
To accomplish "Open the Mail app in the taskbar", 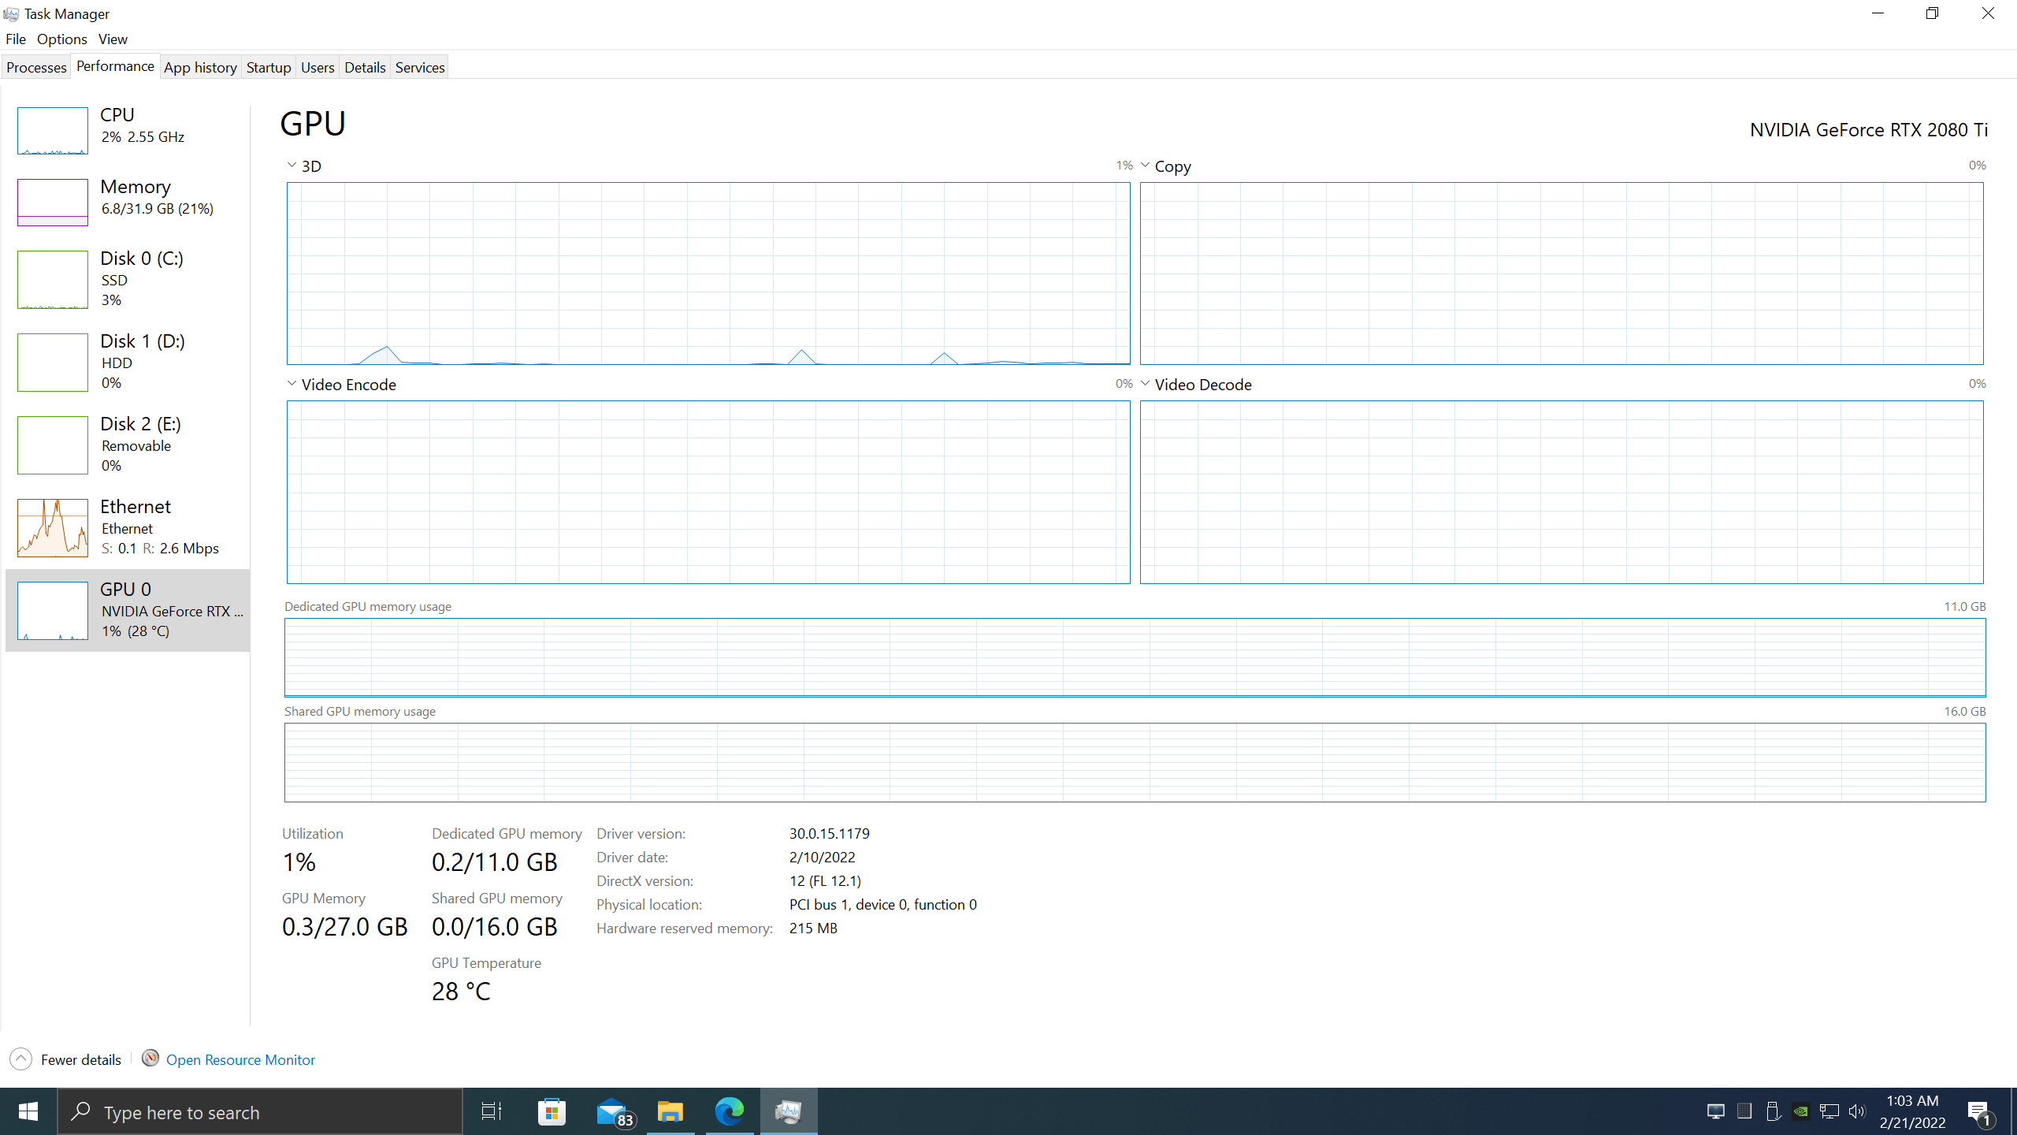I will click(612, 1111).
